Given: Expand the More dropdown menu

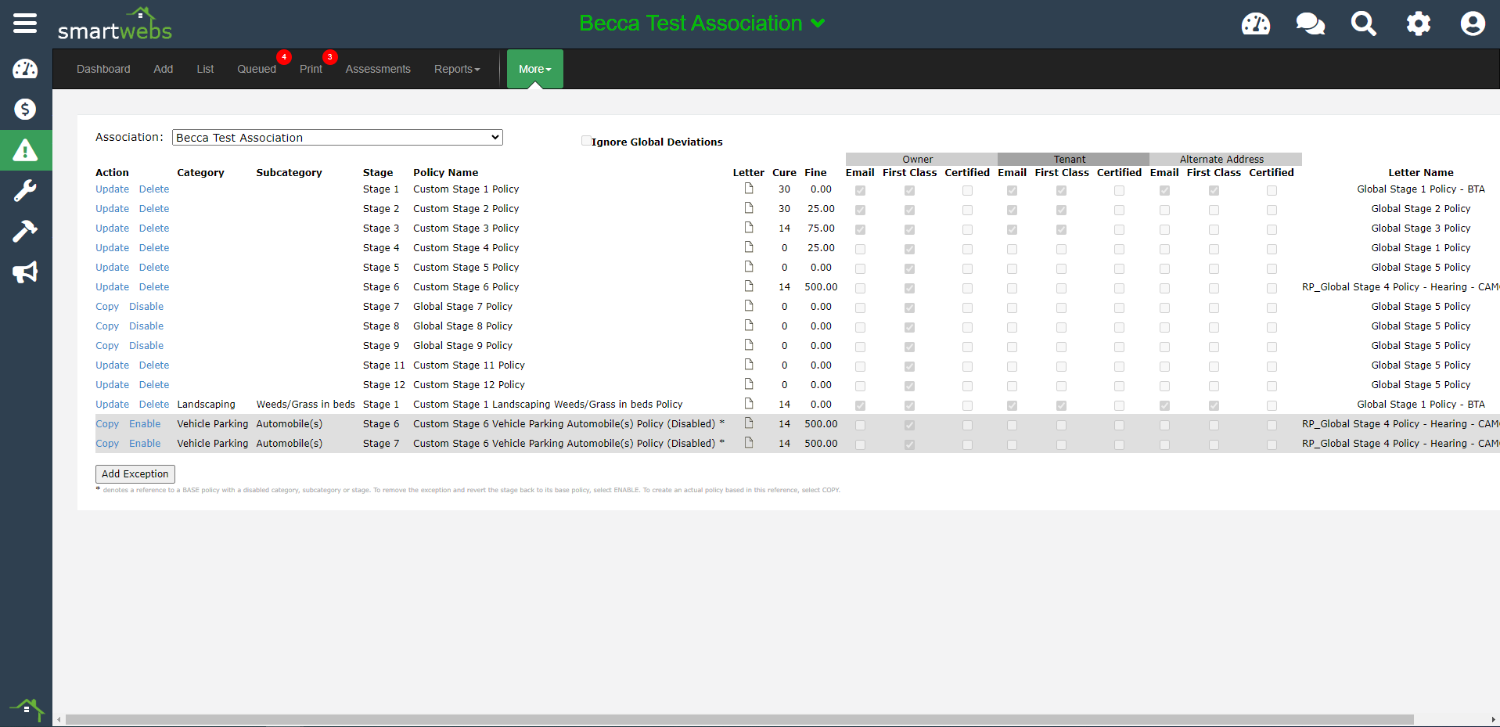Looking at the screenshot, I should [535, 69].
